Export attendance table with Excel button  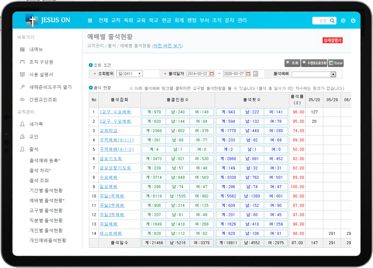(x=336, y=63)
